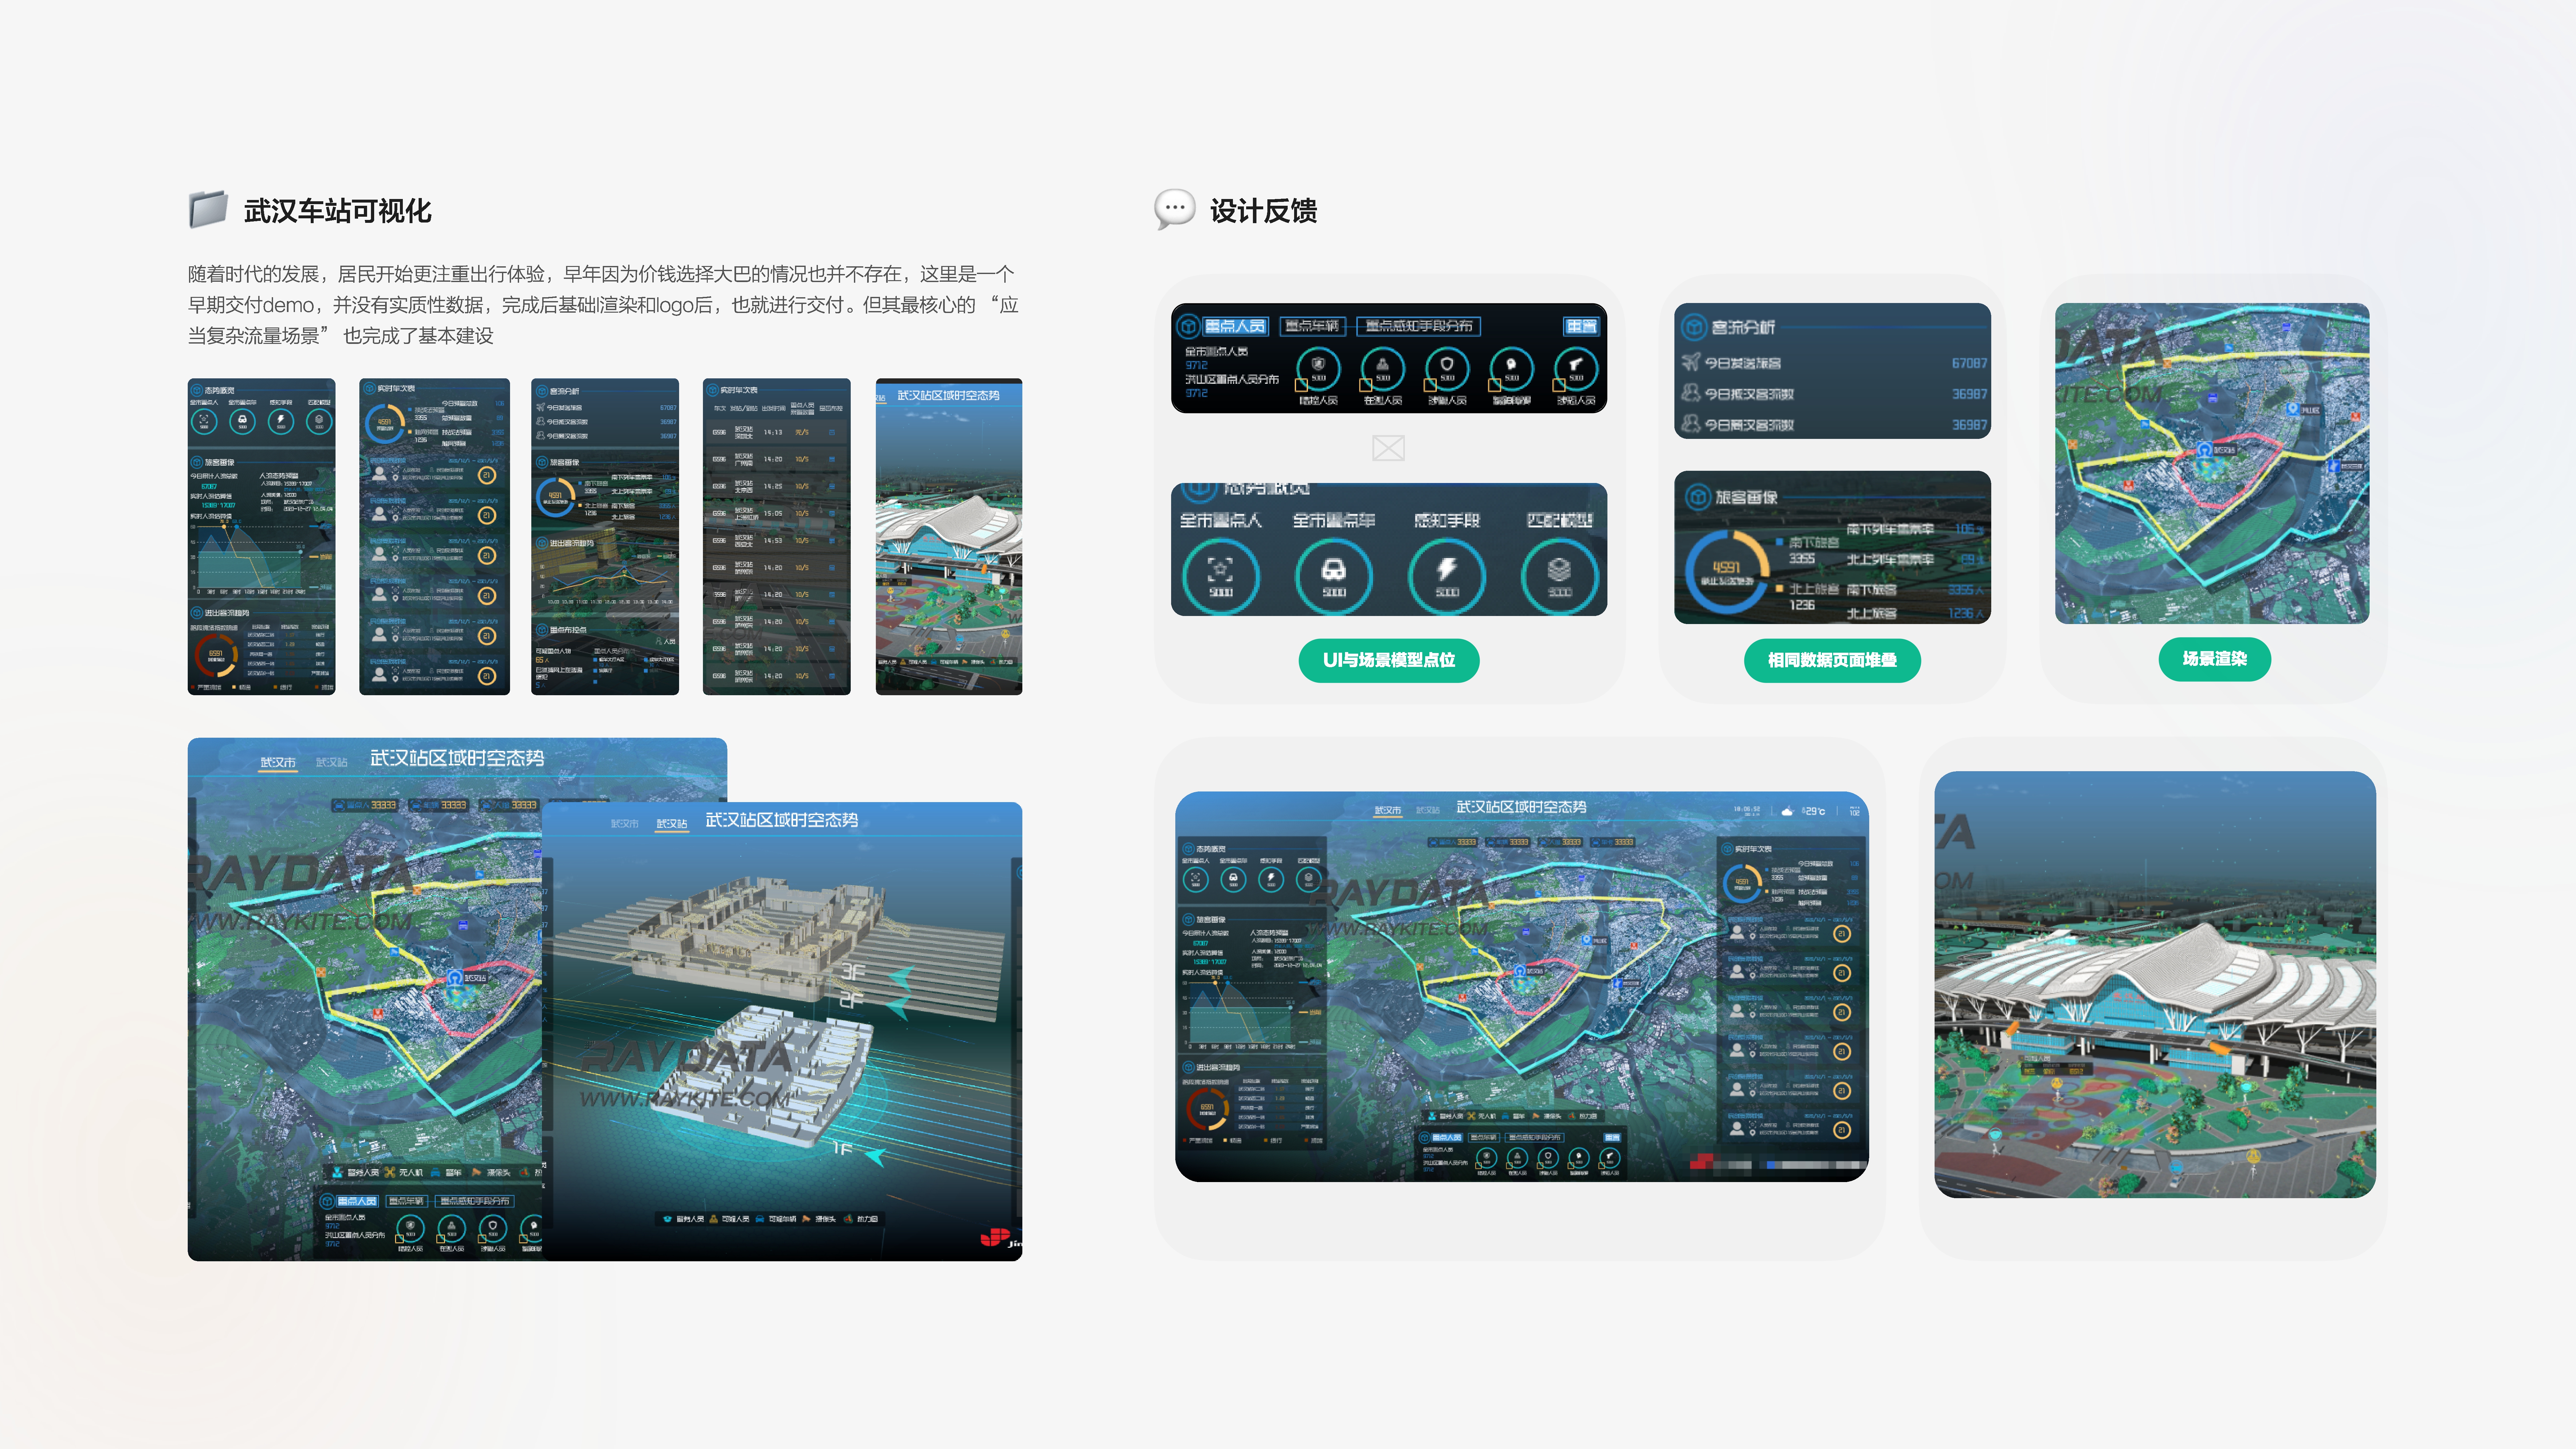Click the green 相同数据页面堆叠 button
The image size is (2576, 1449).
pyautogui.click(x=1832, y=660)
